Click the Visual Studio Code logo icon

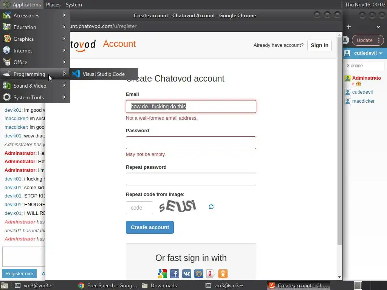tap(76, 74)
